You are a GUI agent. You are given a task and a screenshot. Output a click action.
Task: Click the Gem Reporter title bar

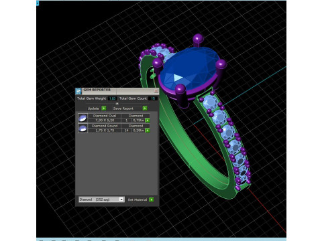117,91
